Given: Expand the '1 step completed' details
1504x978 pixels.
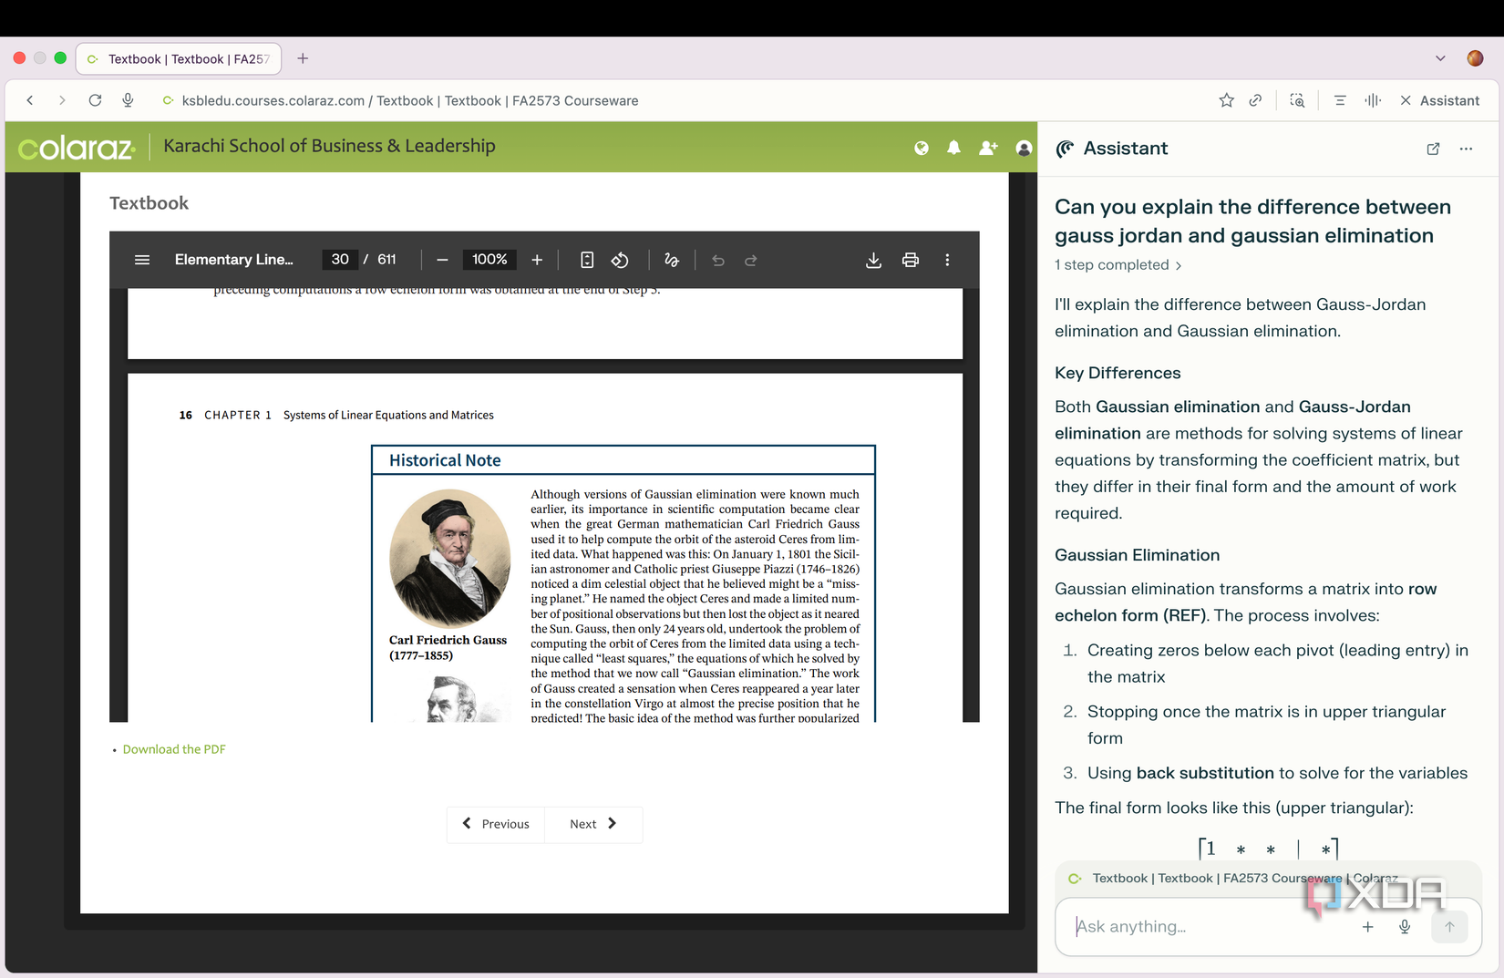Looking at the screenshot, I should tap(1118, 264).
